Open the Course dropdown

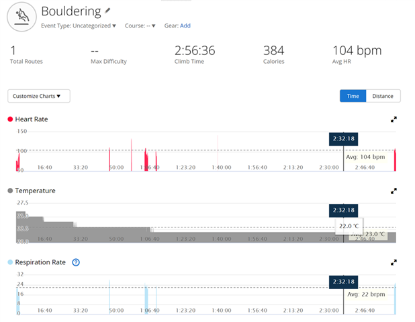tap(140, 26)
